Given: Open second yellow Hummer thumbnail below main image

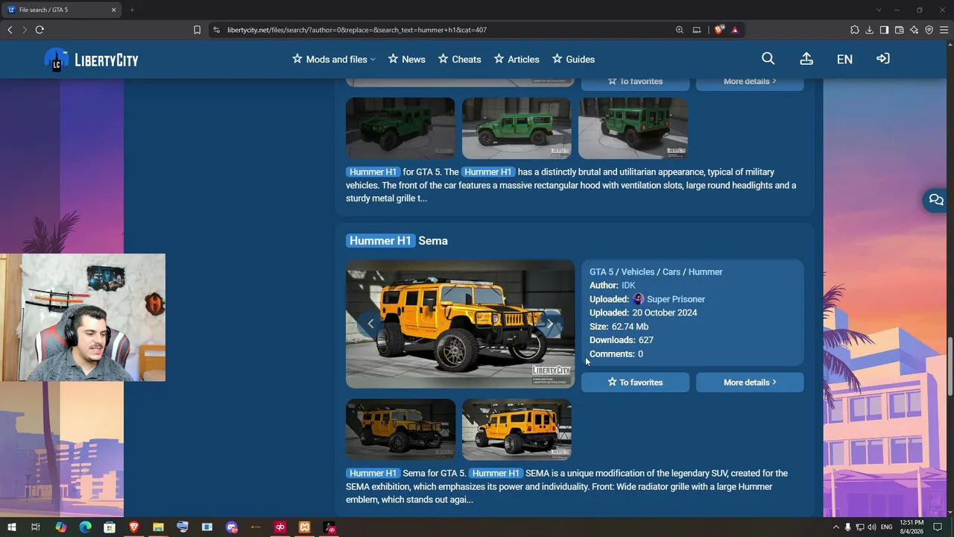Looking at the screenshot, I should click(x=517, y=430).
